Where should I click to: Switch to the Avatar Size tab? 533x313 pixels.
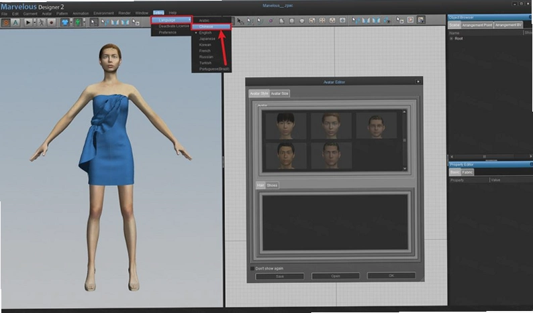pos(279,93)
